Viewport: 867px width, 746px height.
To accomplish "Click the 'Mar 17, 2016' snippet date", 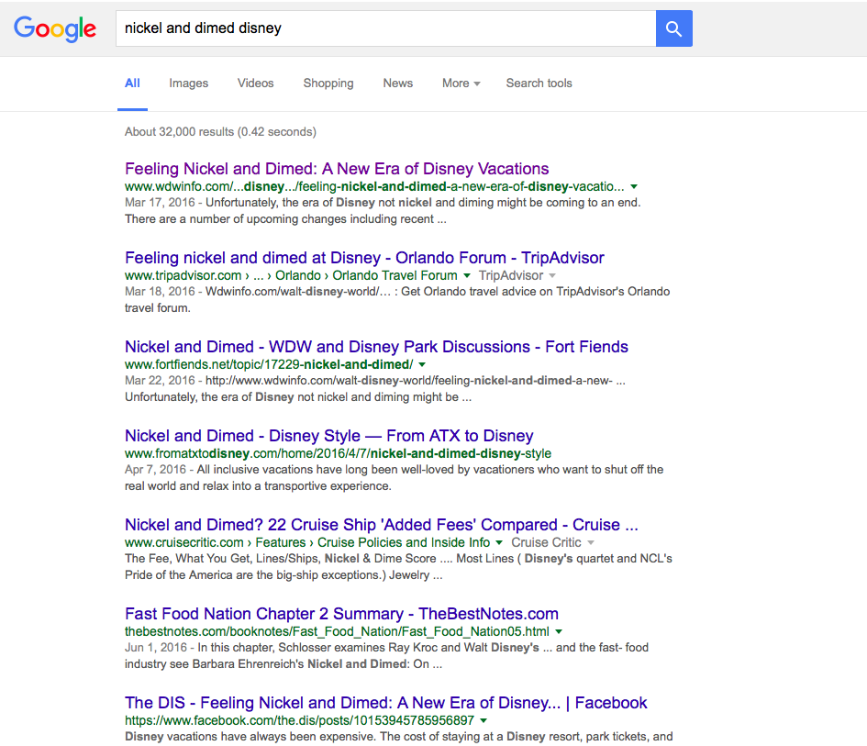I will (160, 203).
